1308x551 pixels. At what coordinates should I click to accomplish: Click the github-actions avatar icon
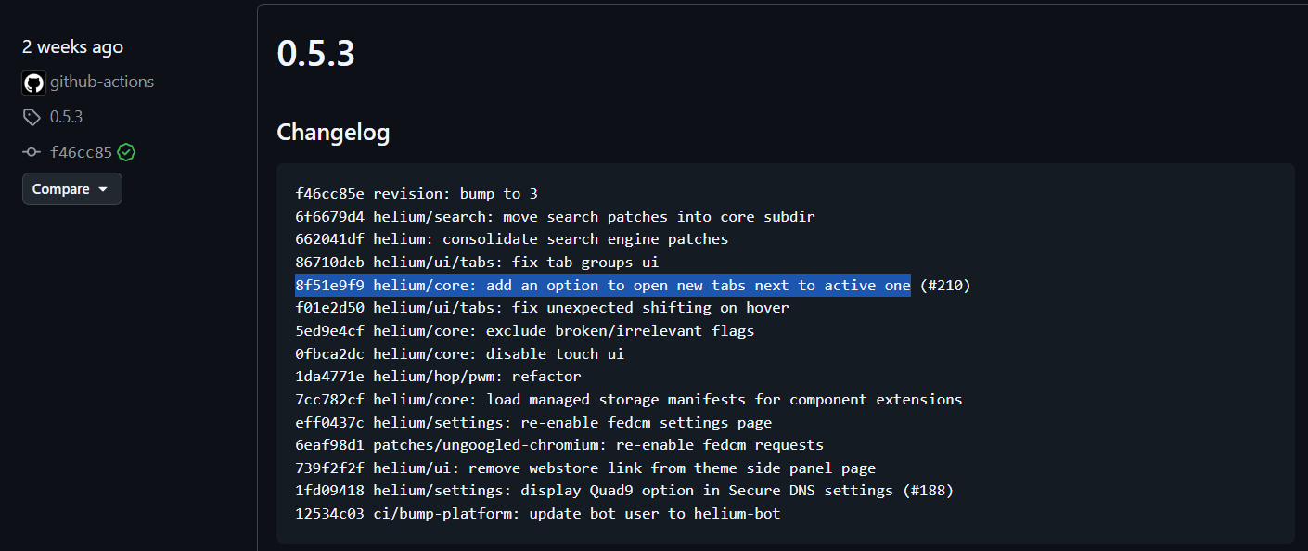tap(33, 83)
